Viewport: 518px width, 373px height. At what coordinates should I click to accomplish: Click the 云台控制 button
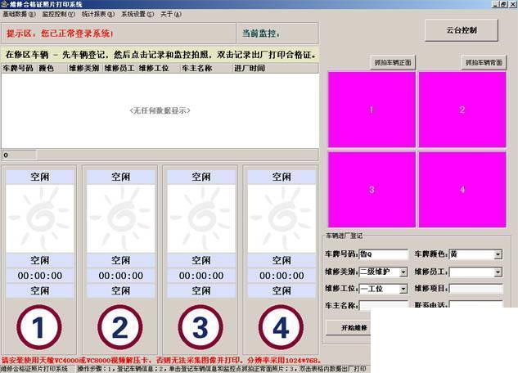coord(462,30)
